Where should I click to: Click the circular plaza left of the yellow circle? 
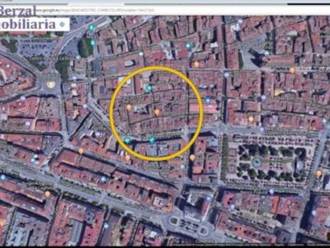click(51, 84)
